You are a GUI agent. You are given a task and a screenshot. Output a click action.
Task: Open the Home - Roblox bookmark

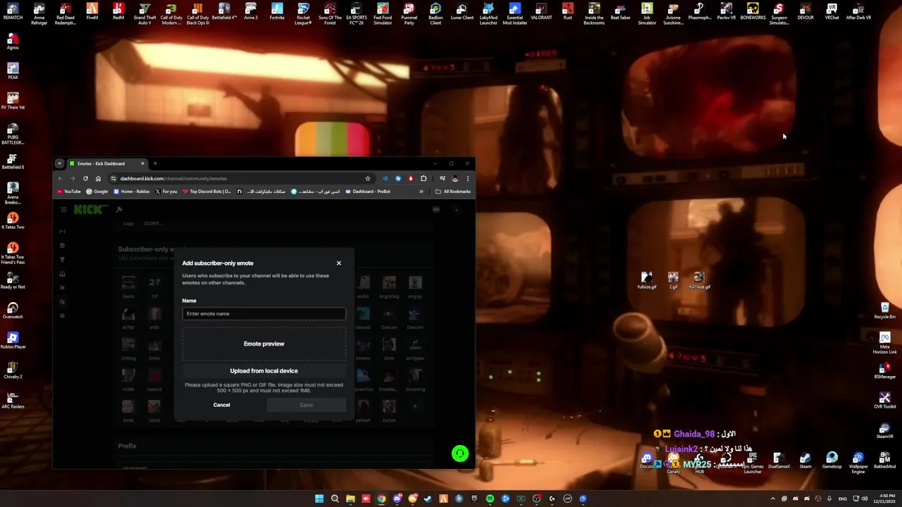(x=131, y=192)
